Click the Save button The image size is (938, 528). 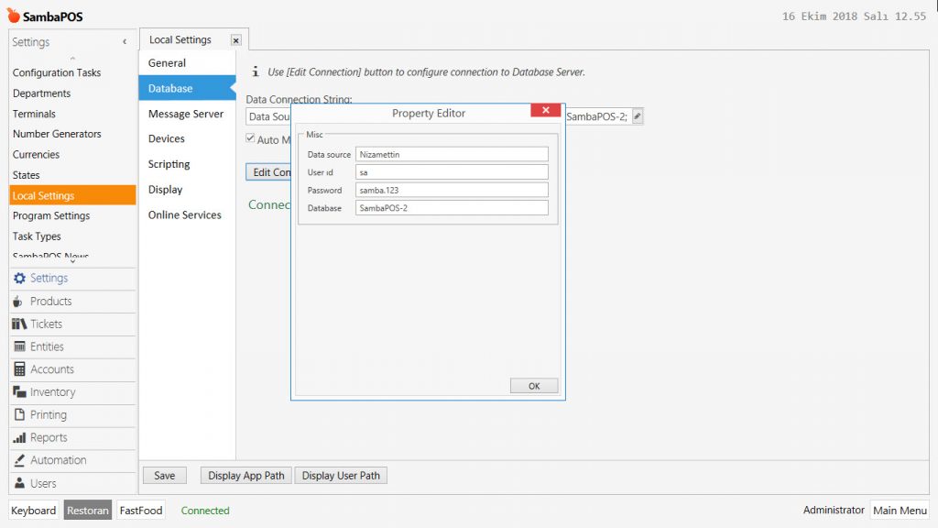[165, 476]
